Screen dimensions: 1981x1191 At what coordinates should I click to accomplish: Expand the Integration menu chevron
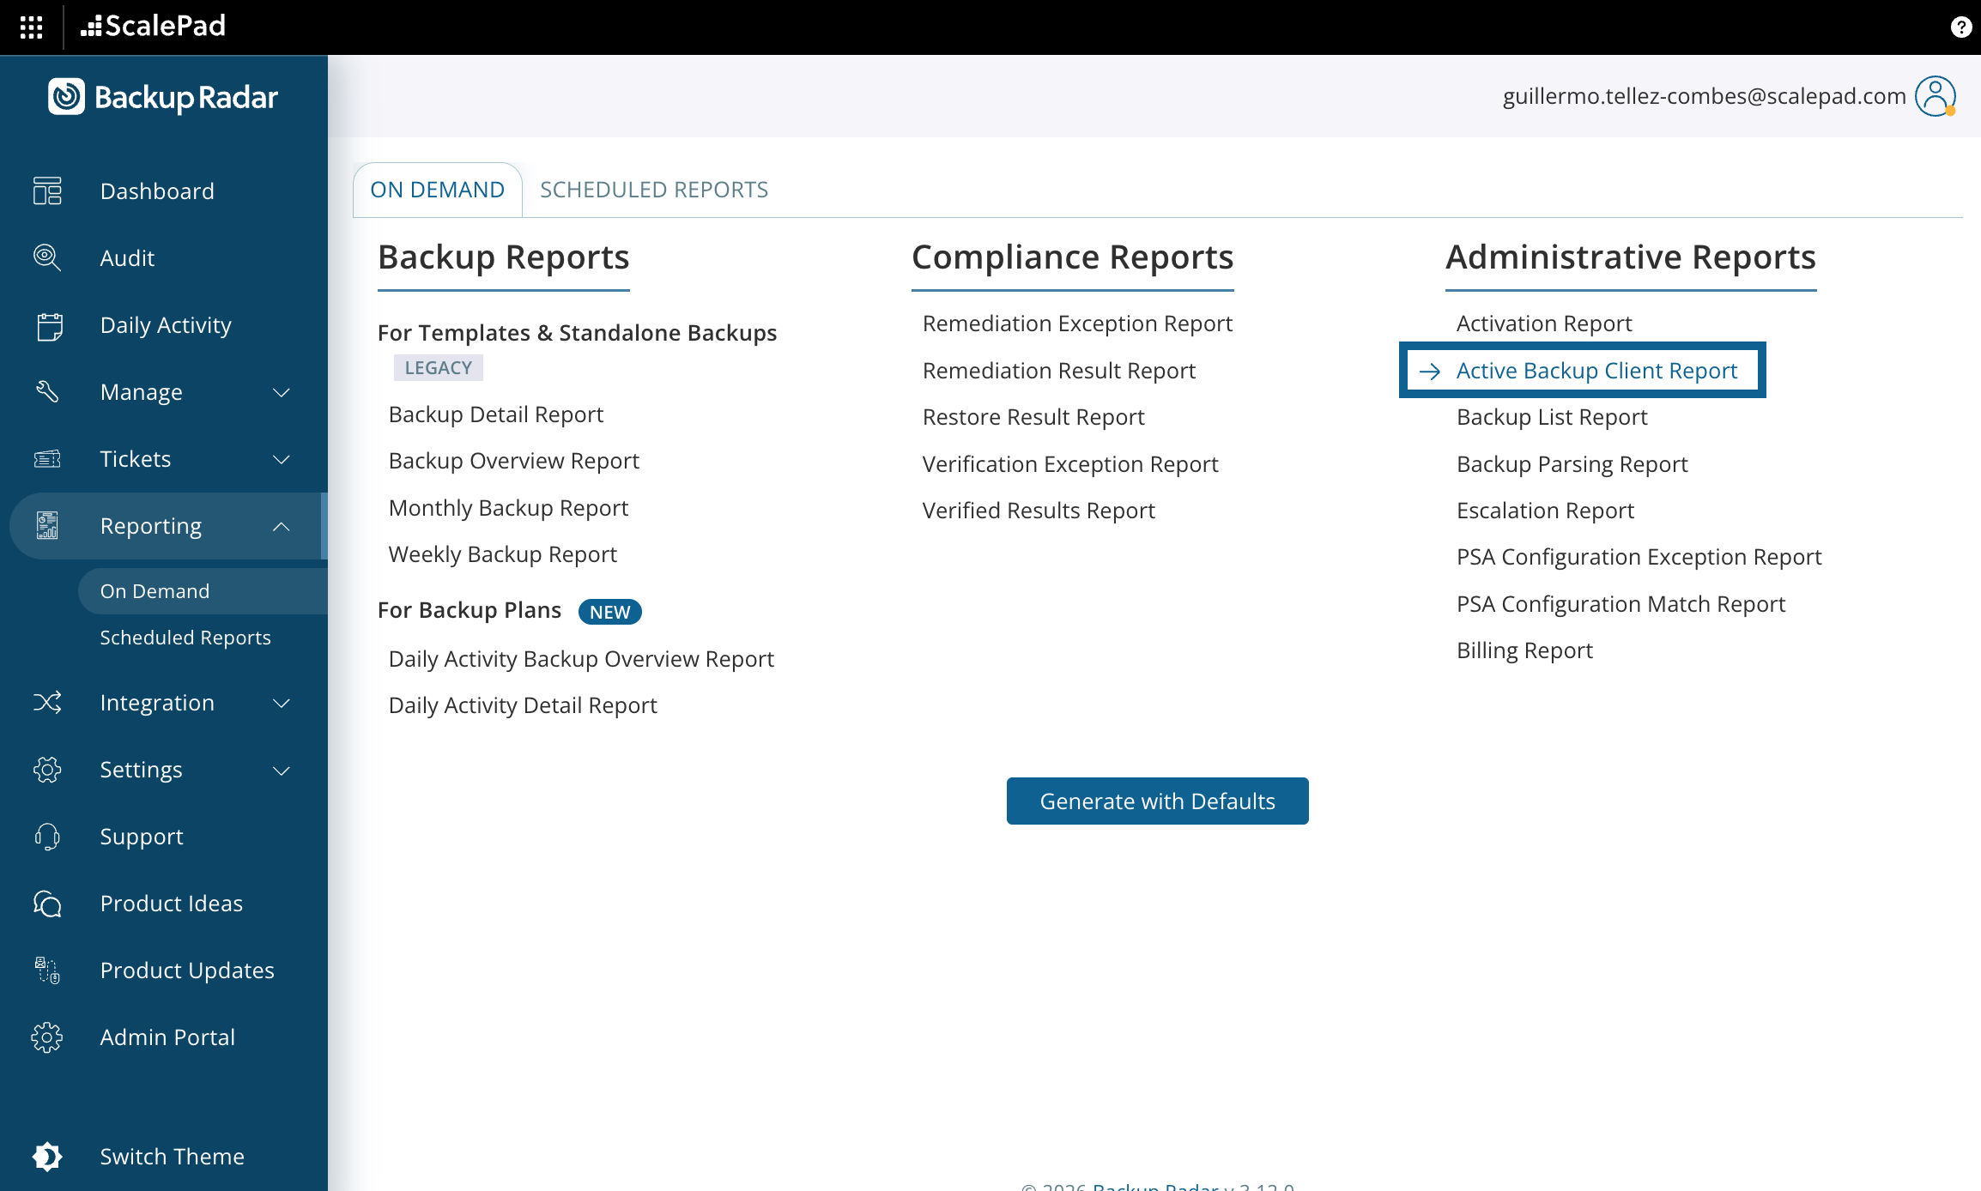coord(282,703)
